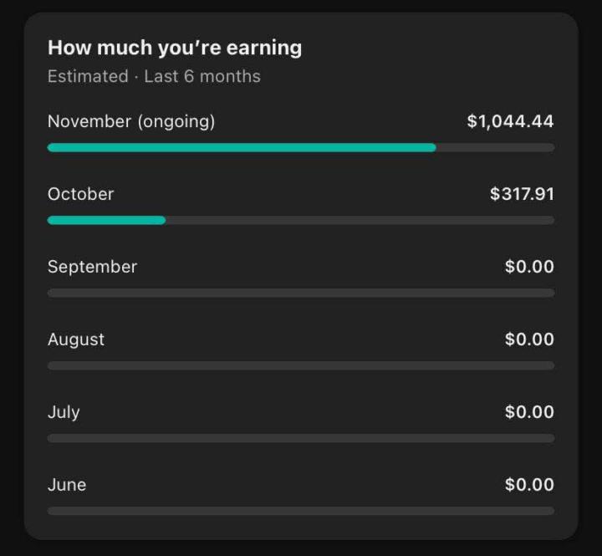Click the July $0.00 amount
Image resolution: width=602 pixels, height=556 pixels.
(529, 412)
